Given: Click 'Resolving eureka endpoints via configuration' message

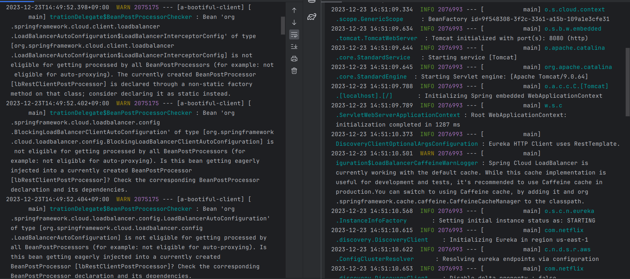Looking at the screenshot, I should coord(520,259).
